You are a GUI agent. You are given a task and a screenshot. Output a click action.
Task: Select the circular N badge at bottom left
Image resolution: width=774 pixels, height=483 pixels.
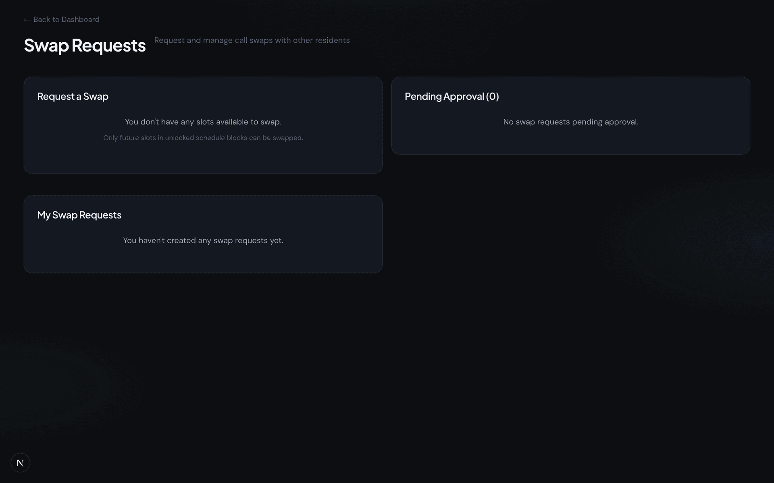[x=20, y=462]
